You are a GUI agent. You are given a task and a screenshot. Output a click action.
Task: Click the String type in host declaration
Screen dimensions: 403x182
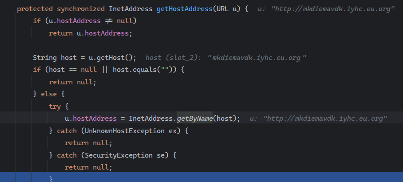coord(45,57)
